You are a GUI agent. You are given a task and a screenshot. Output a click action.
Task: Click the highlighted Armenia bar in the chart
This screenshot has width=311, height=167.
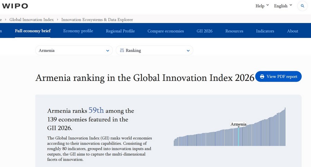click(238, 137)
